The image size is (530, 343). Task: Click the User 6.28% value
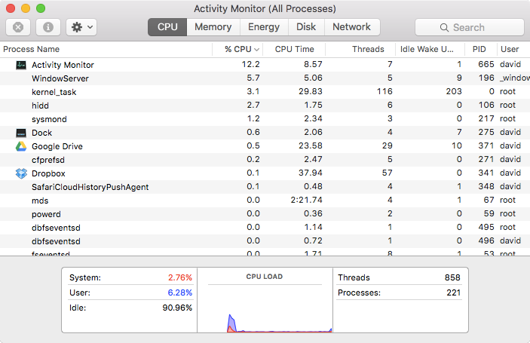180,292
